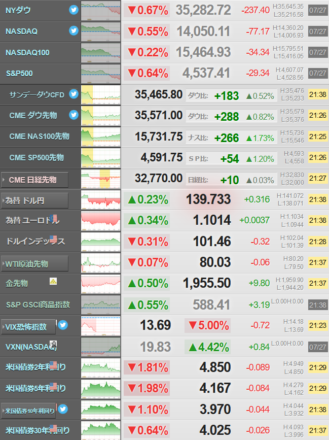The image size is (329, 440).
Task: Expand the 米国債券10年利回り button
Action: 28,411
